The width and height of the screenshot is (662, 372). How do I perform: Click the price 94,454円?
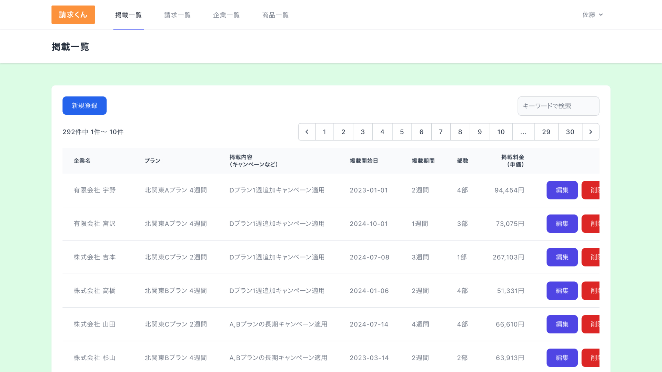point(509,190)
